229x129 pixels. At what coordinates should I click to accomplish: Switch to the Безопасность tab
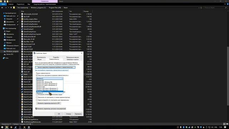[x=41, y=57]
